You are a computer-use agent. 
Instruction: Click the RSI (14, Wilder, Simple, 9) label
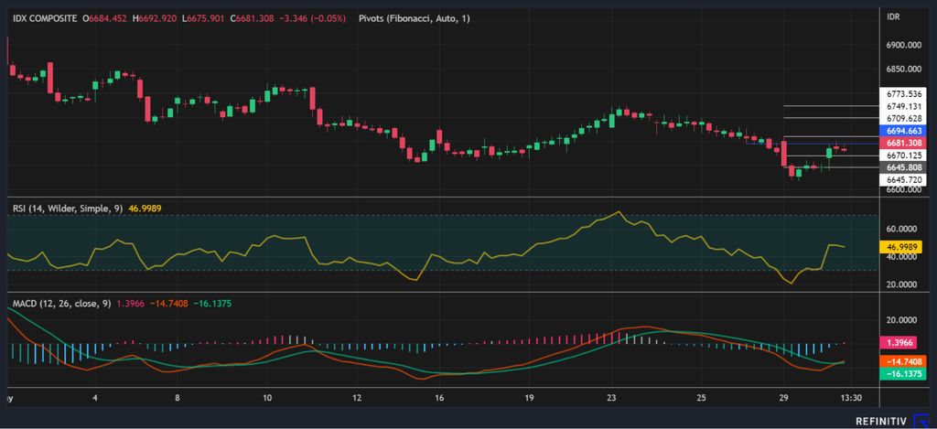(x=68, y=208)
